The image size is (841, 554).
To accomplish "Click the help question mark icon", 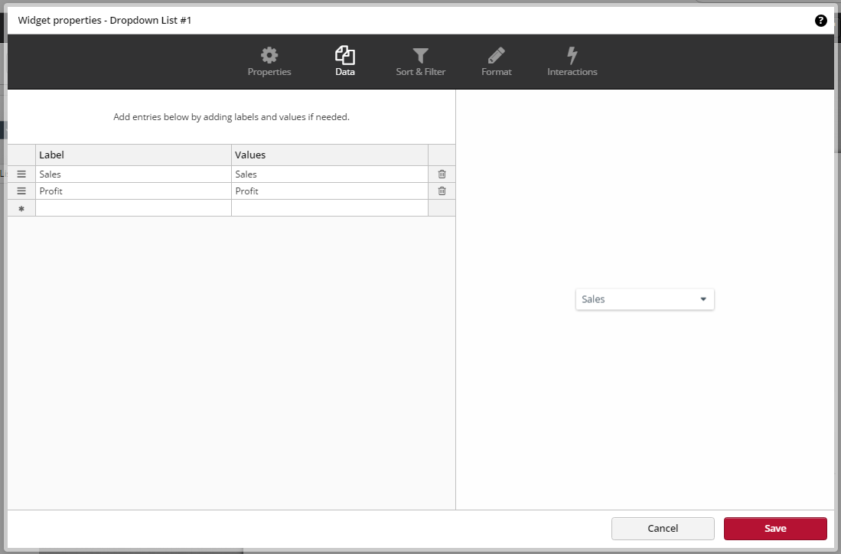I will click(821, 21).
